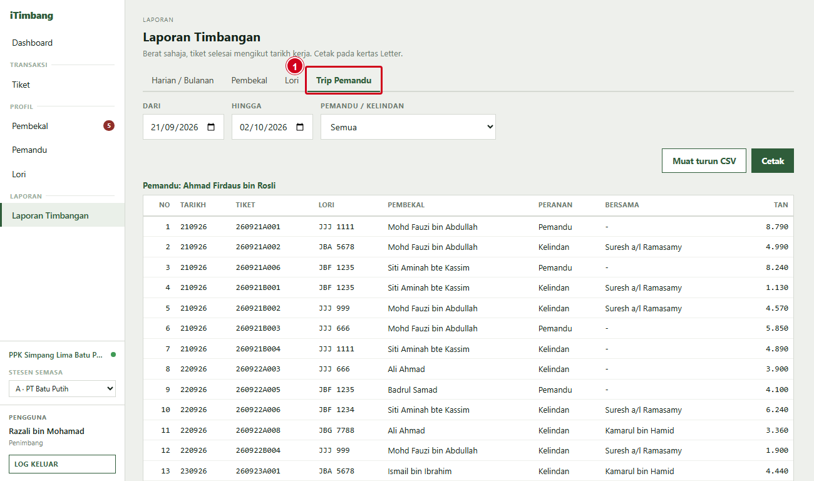Click the Hingga date field showing 02/10/2026

272,127
